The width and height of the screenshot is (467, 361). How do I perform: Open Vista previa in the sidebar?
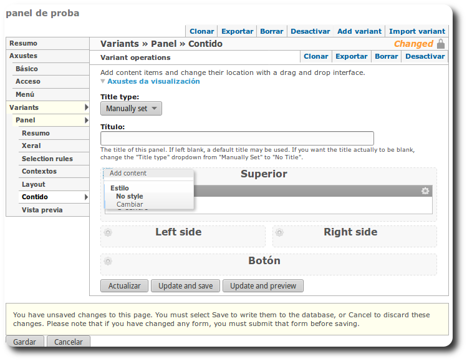coord(42,210)
